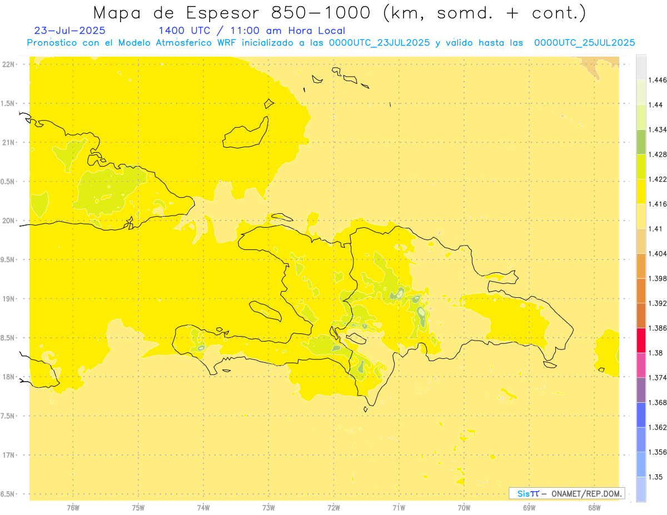Viewport: 667px width, 515px height.
Task: Click the tan legend swatch between 1.404 and 1.41
Action: coord(641,241)
